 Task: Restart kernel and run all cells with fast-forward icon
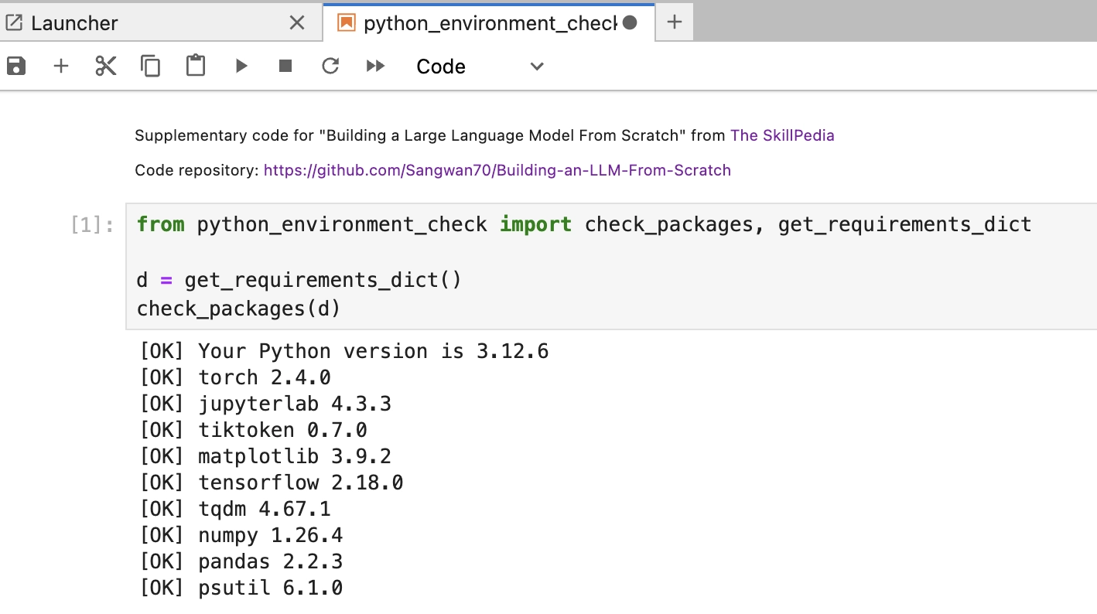pyautogui.click(x=376, y=67)
